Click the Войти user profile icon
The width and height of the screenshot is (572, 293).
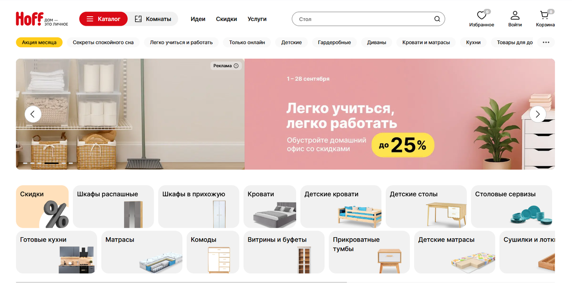pos(515,16)
